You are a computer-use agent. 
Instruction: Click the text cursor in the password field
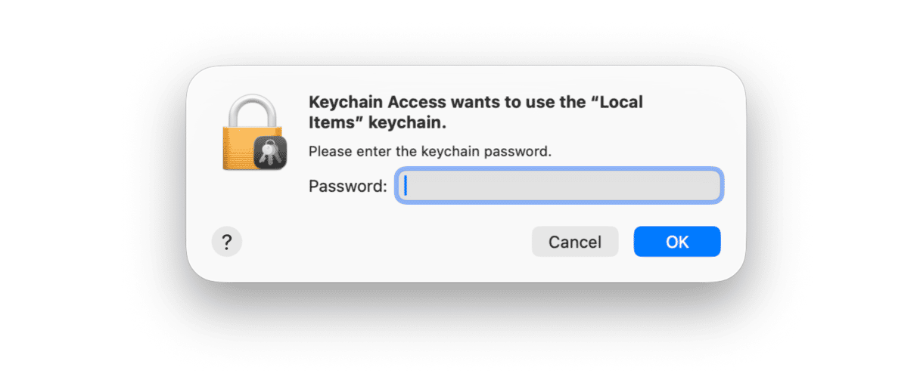[x=406, y=186]
